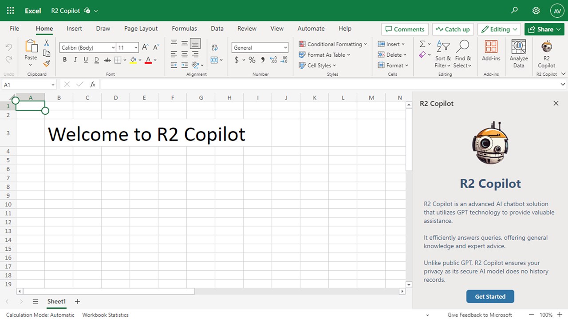Viewport: 568px width, 319px height.
Task: Expand the borders dropdown arrow
Action: 125,60
